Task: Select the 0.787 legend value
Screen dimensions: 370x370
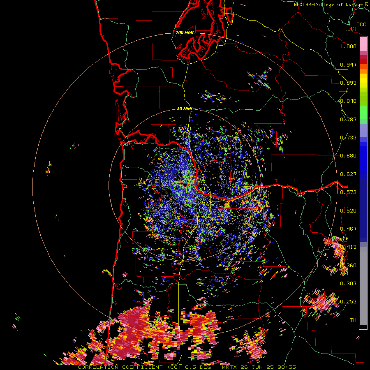Action: pos(348,119)
